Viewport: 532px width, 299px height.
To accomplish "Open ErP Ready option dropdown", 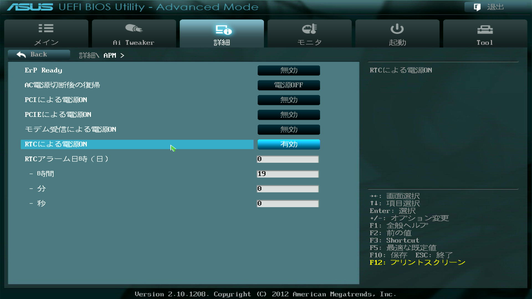I will point(289,70).
